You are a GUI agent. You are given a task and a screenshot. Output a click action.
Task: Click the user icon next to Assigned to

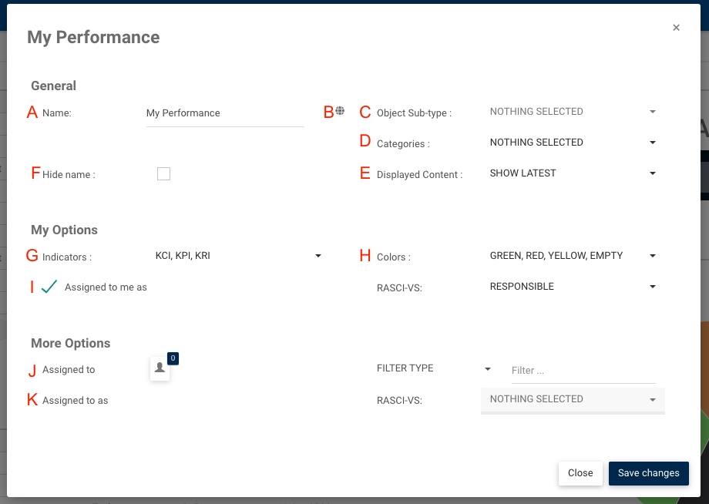[160, 368]
